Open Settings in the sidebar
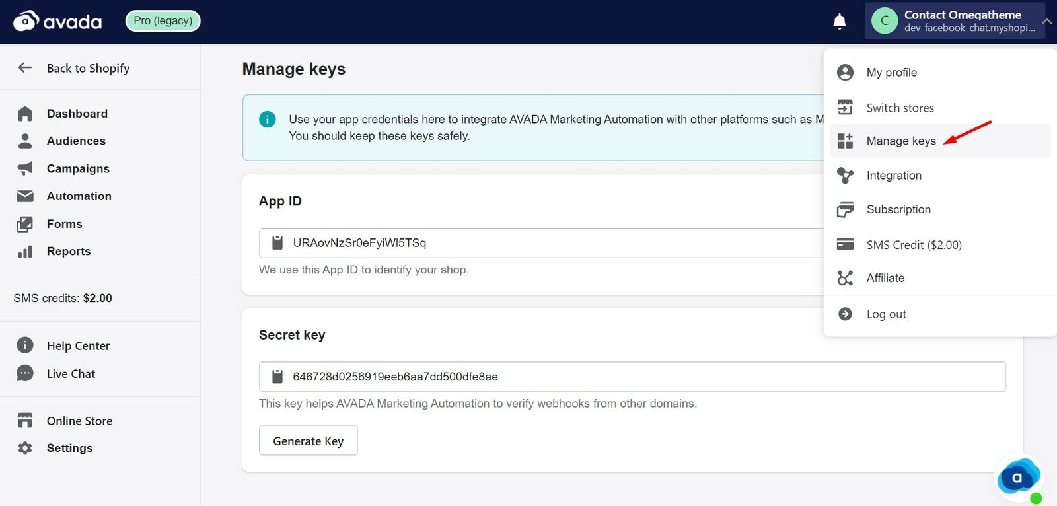This screenshot has width=1057, height=506. tap(69, 448)
